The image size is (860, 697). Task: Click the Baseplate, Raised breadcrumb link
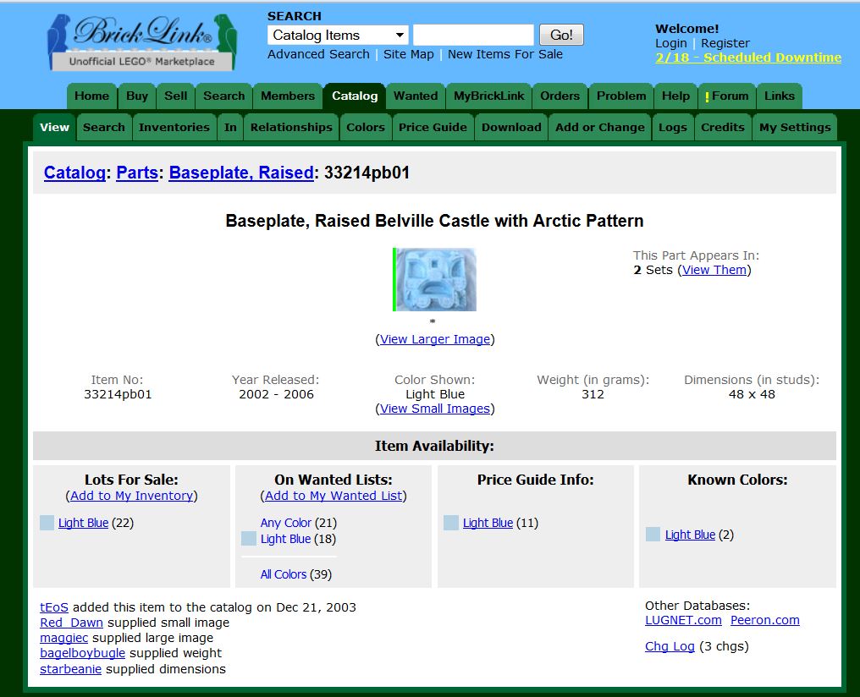click(x=241, y=173)
